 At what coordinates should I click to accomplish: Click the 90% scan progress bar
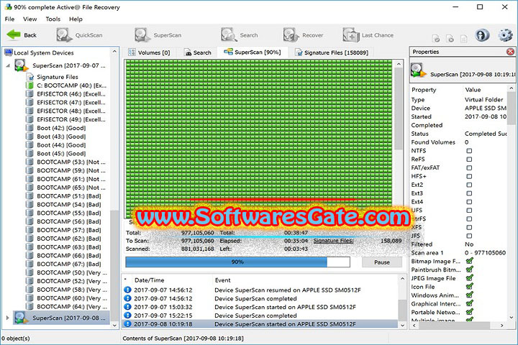coord(237,262)
